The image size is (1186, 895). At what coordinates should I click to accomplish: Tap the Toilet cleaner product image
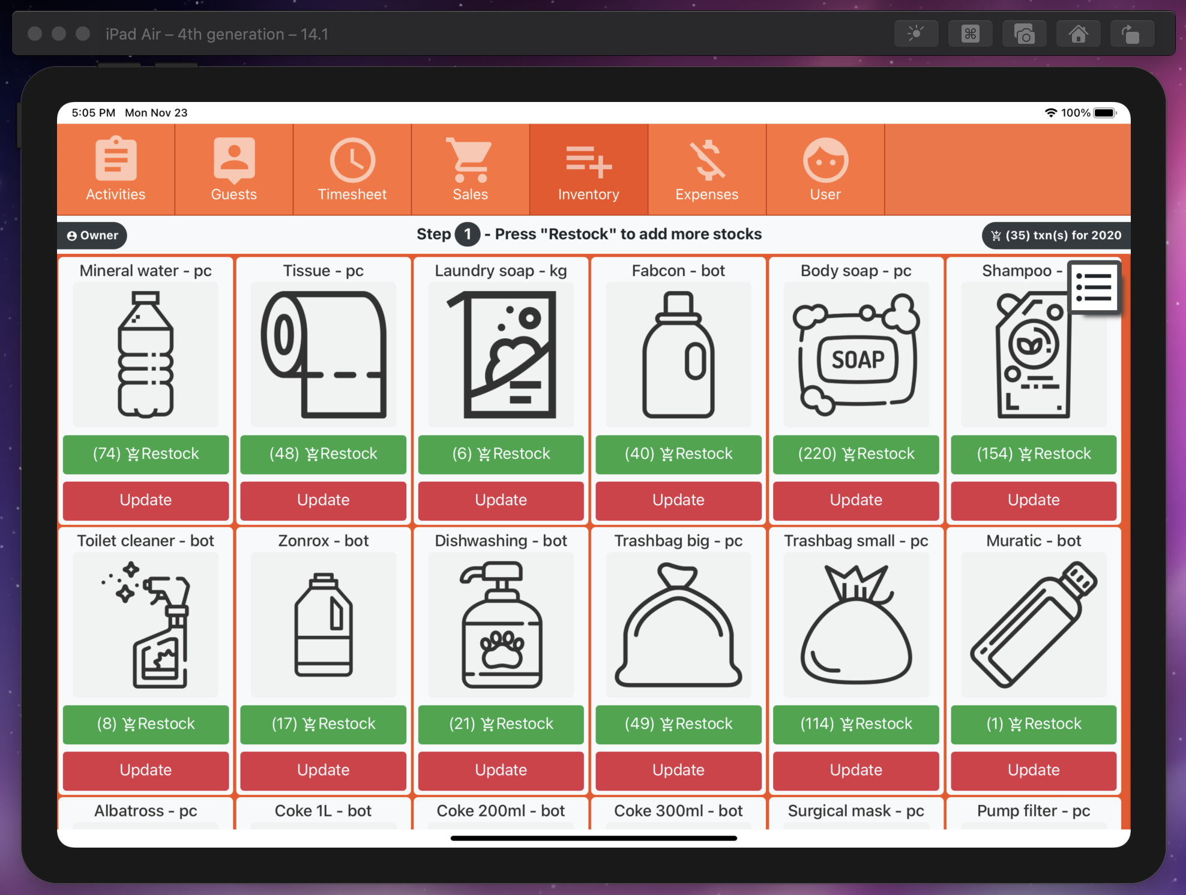pyautogui.click(x=146, y=624)
